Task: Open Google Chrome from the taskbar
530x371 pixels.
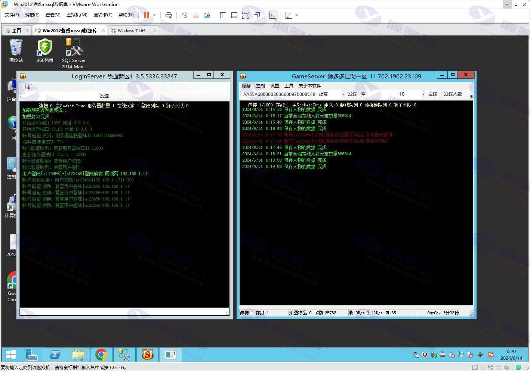Action: (x=101, y=355)
